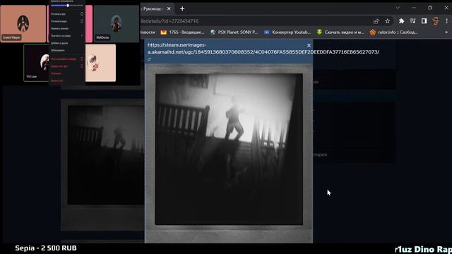Toggle the Отключить звук checkbox in the context menu
Viewport: 452px width, 254px height.
[x=82, y=14]
